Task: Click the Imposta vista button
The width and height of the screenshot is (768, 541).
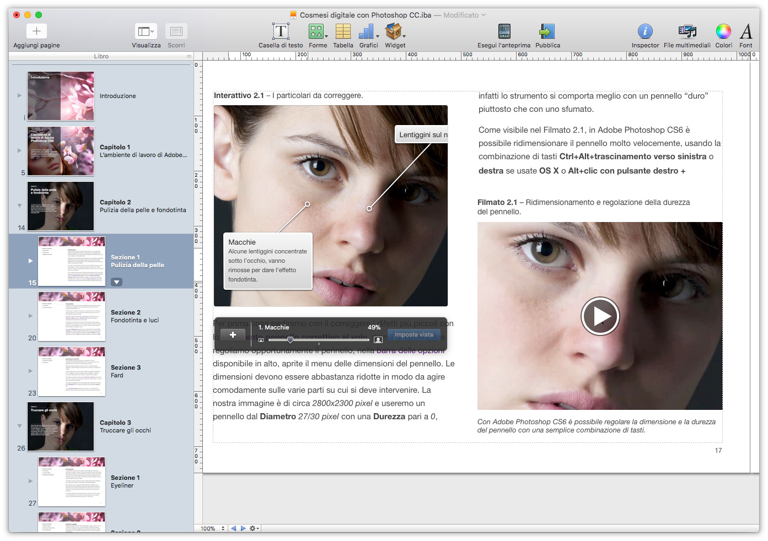Action: coord(414,334)
